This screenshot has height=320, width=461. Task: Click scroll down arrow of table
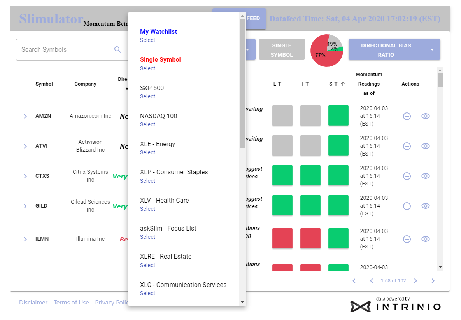(x=440, y=268)
